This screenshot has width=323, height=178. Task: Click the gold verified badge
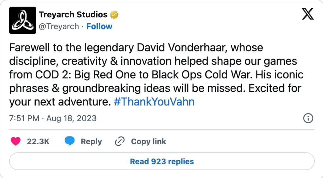pos(114,15)
